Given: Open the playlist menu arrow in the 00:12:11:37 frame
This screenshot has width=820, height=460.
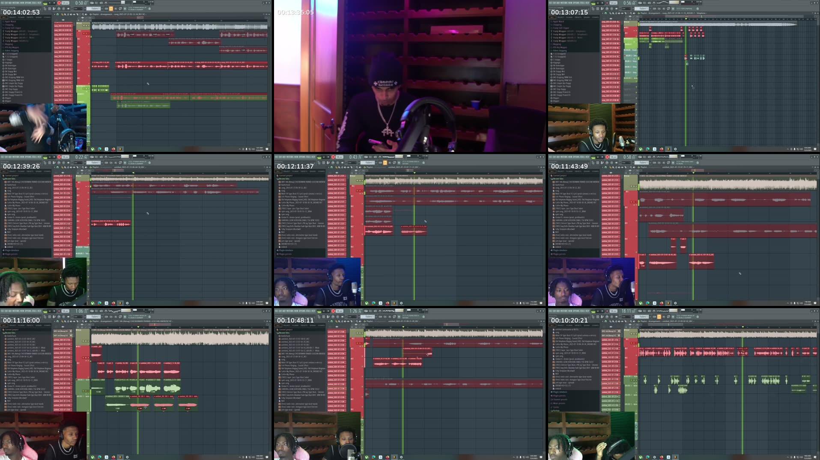Looking at the screenshot, I should coord(328,167).
